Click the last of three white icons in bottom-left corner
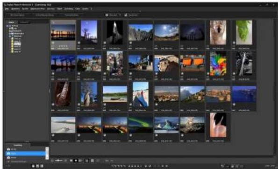 pyautogui.click(x=42, y=166)
